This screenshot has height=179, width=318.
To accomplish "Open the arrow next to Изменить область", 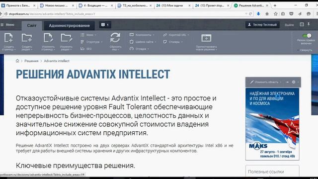I will pos(281,82).
